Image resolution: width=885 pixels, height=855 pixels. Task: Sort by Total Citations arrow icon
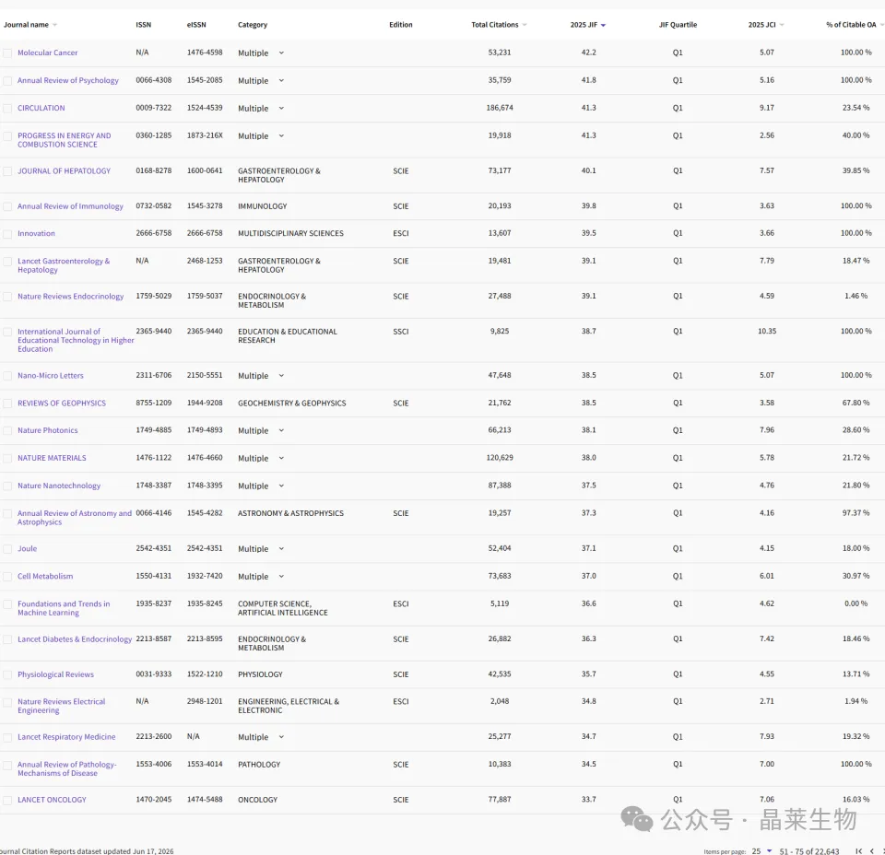[x=525, y=26]
